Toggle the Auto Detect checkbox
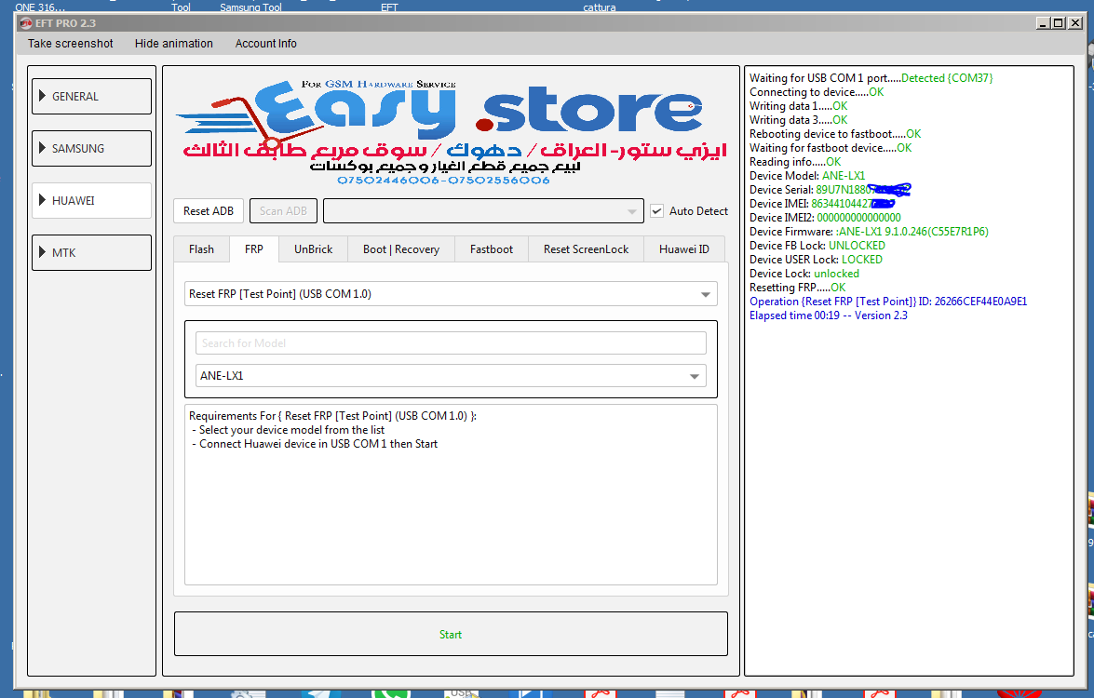The height and width of the screenshot is (698, 1094). [x=656, y=210]
